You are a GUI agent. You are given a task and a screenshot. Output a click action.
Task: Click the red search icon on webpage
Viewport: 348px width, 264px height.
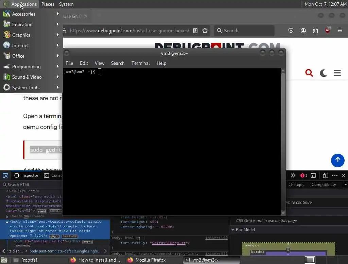pos(309,73)
